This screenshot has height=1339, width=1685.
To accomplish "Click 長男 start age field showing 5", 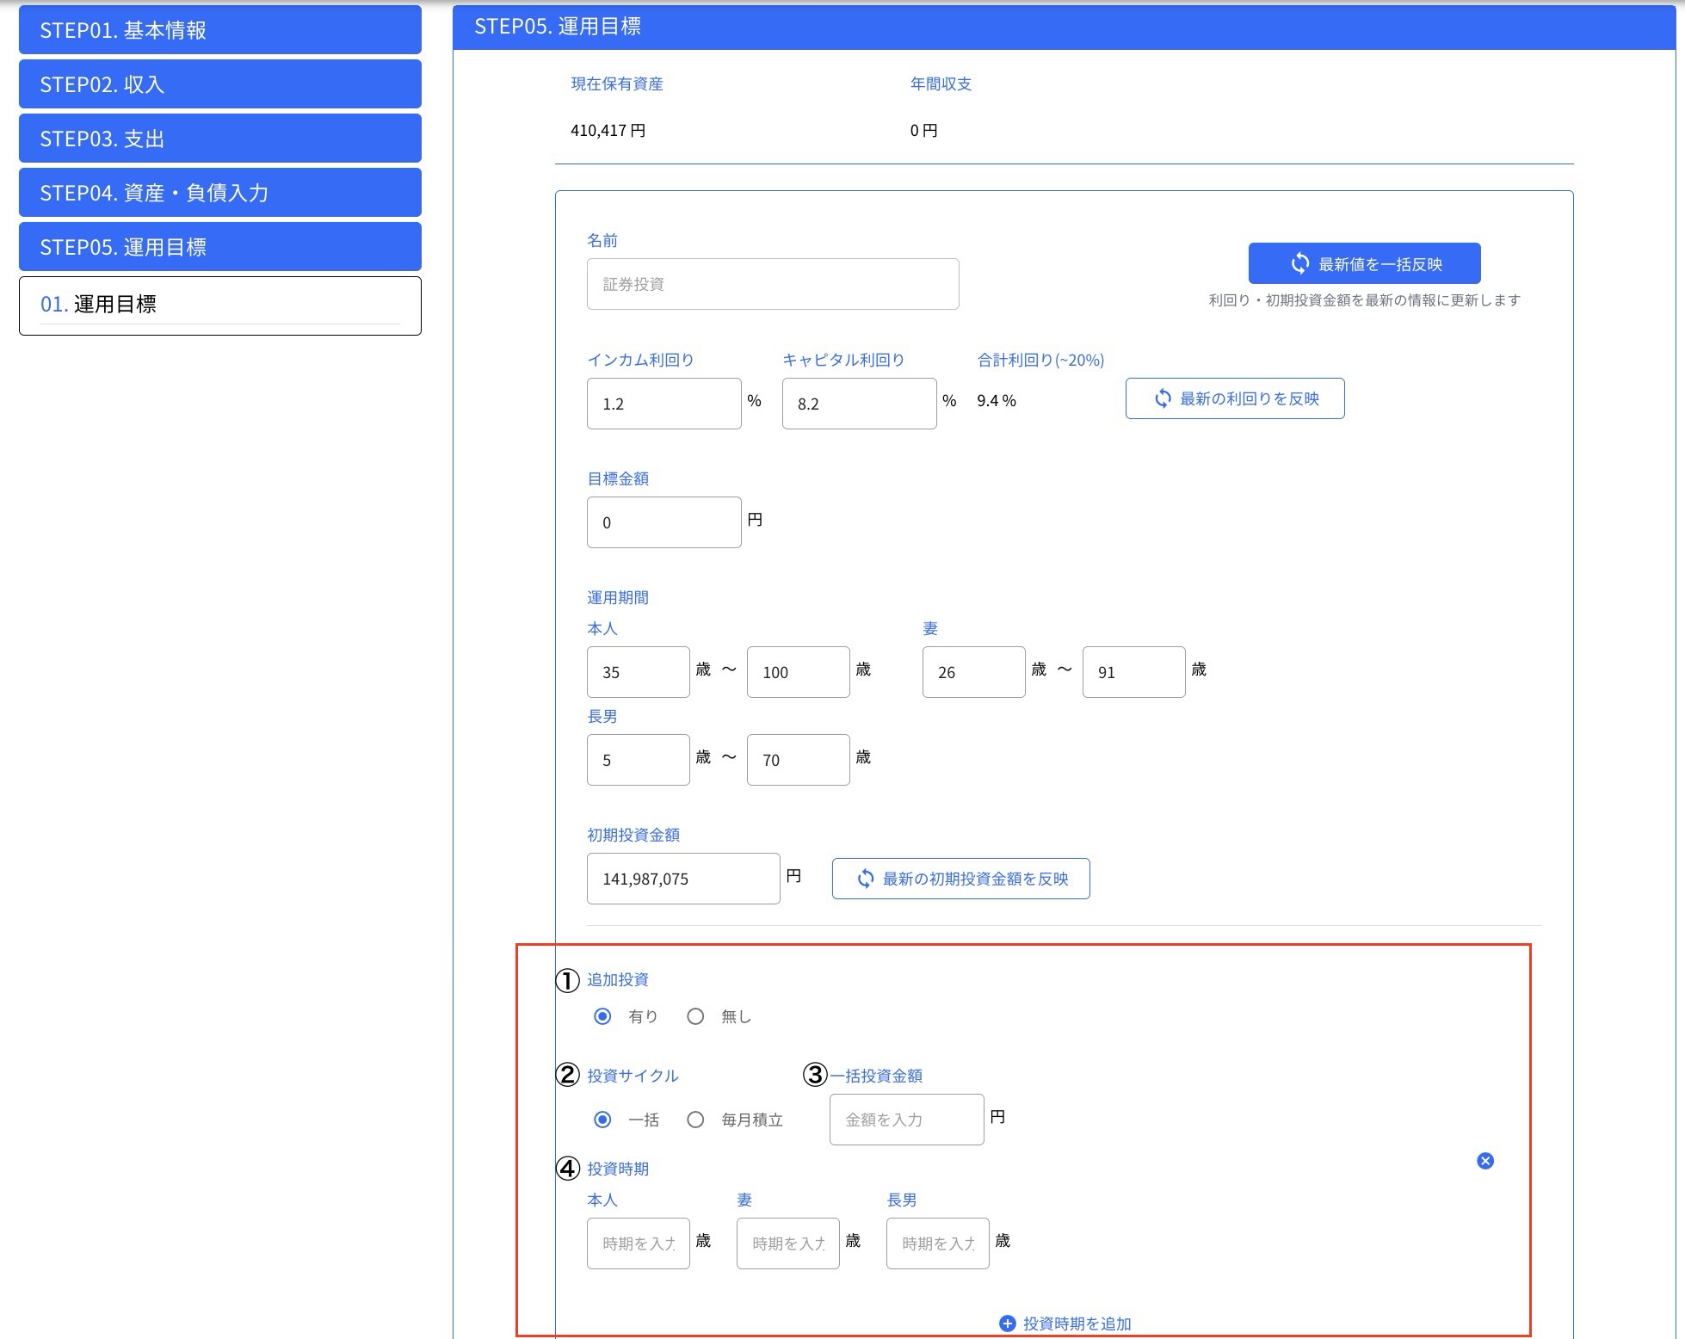I will pos(639,760).
